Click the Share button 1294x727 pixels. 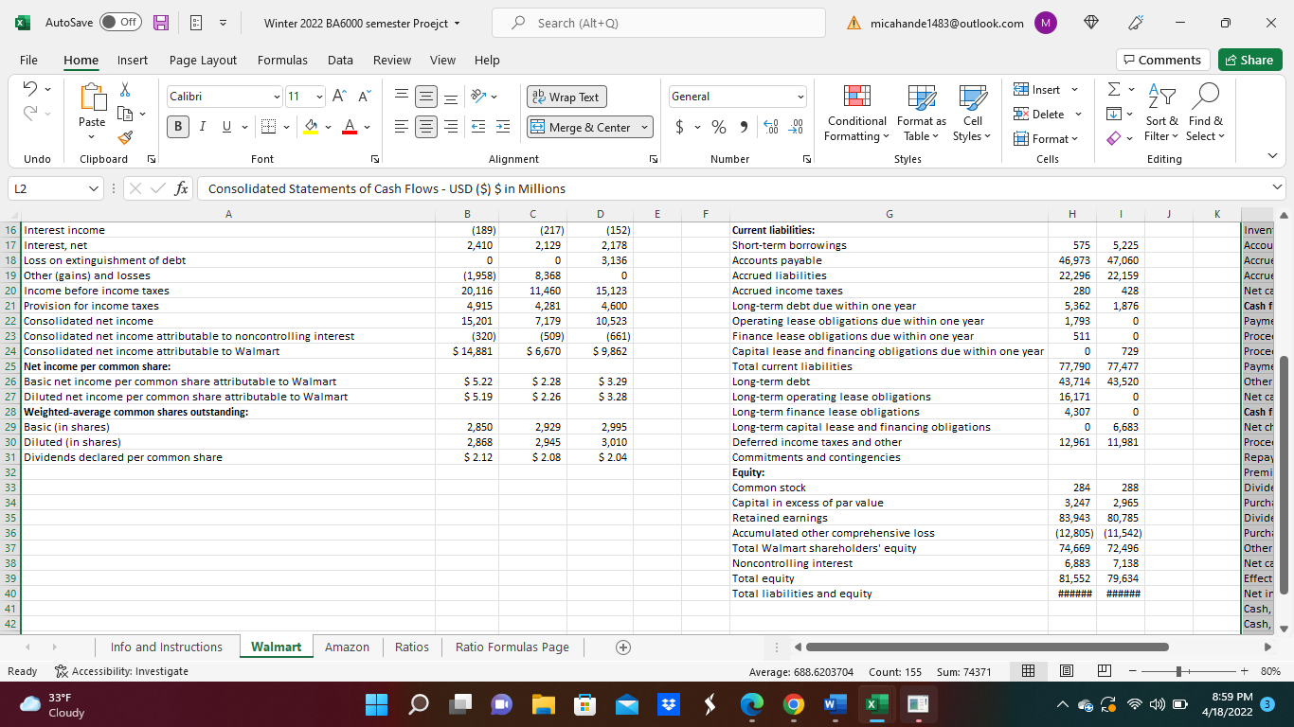(x=1249, y=60)
